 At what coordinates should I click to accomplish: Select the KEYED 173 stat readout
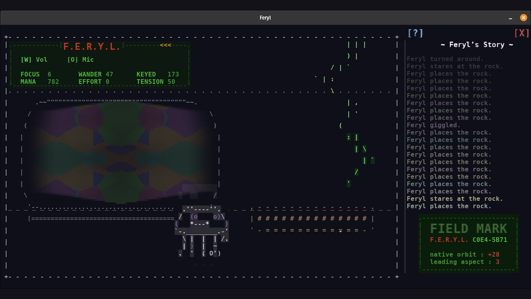click(x=158, y=74)
